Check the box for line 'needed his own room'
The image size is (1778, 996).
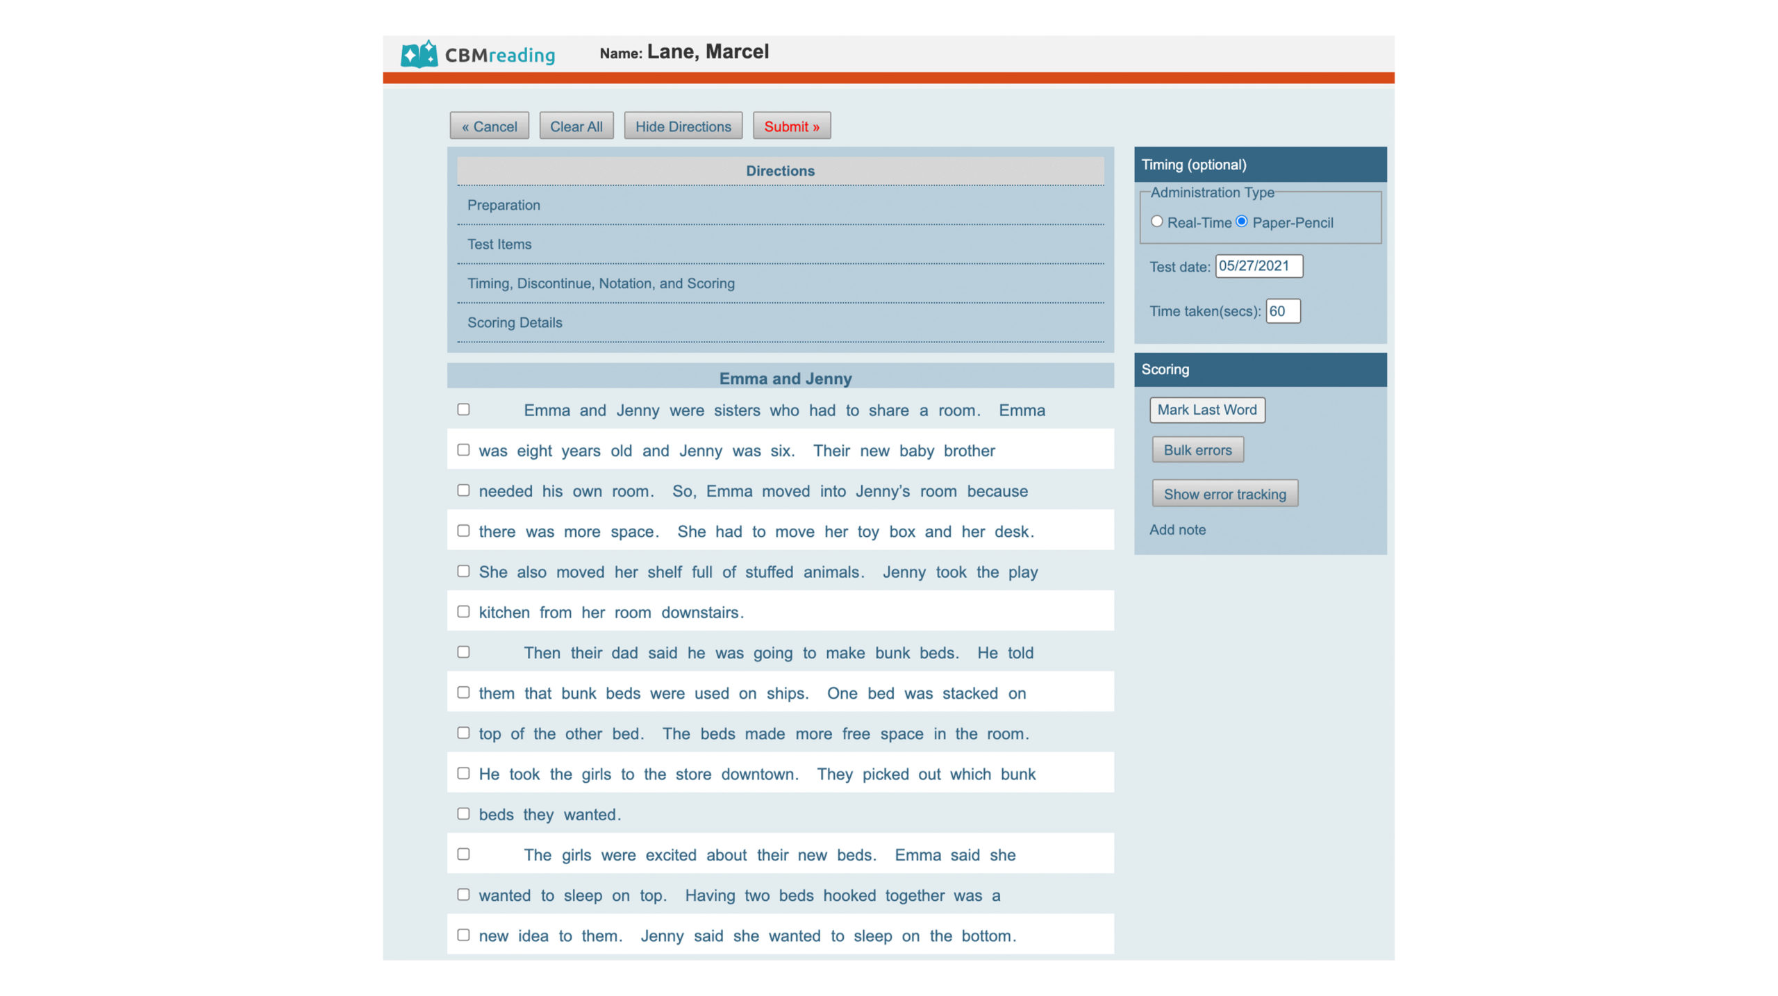(x=463, y=490)
